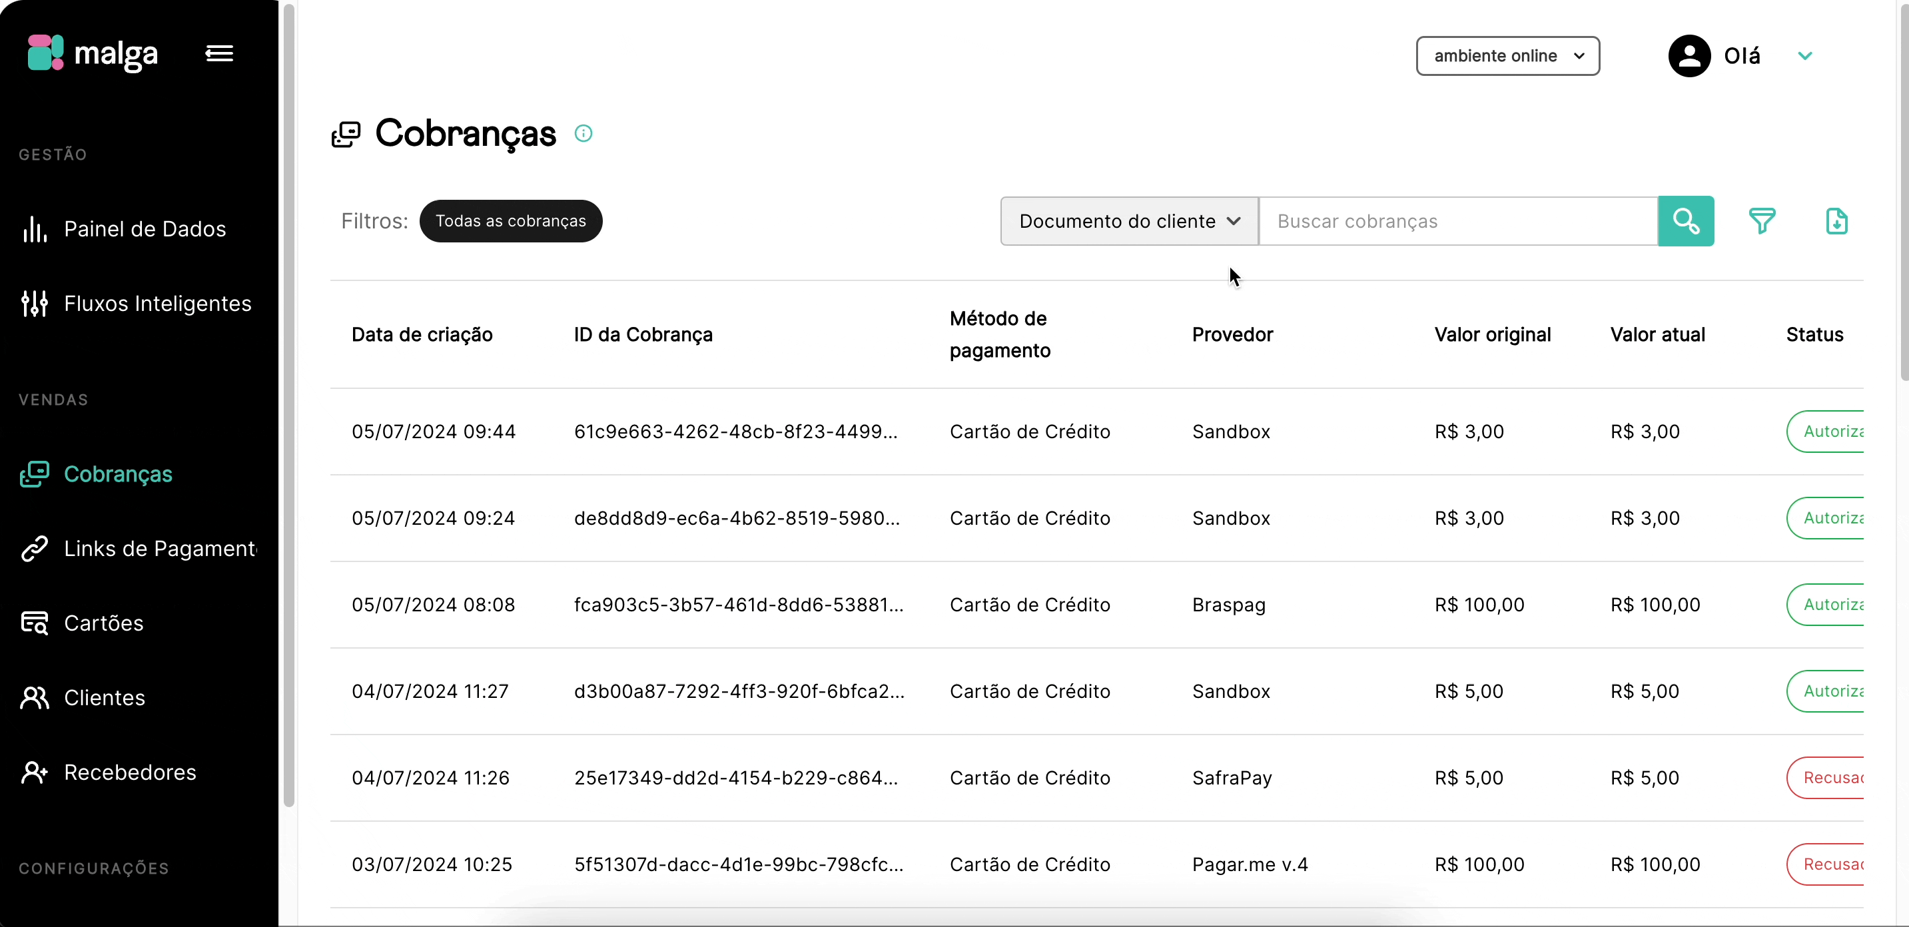Click the green search magnifier button

(1685, 221)
